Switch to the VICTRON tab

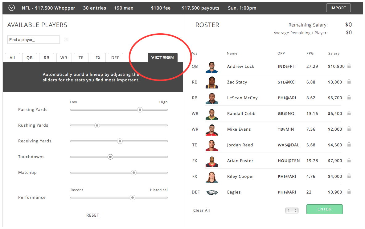pyautogui.click(x=162, y=57)
